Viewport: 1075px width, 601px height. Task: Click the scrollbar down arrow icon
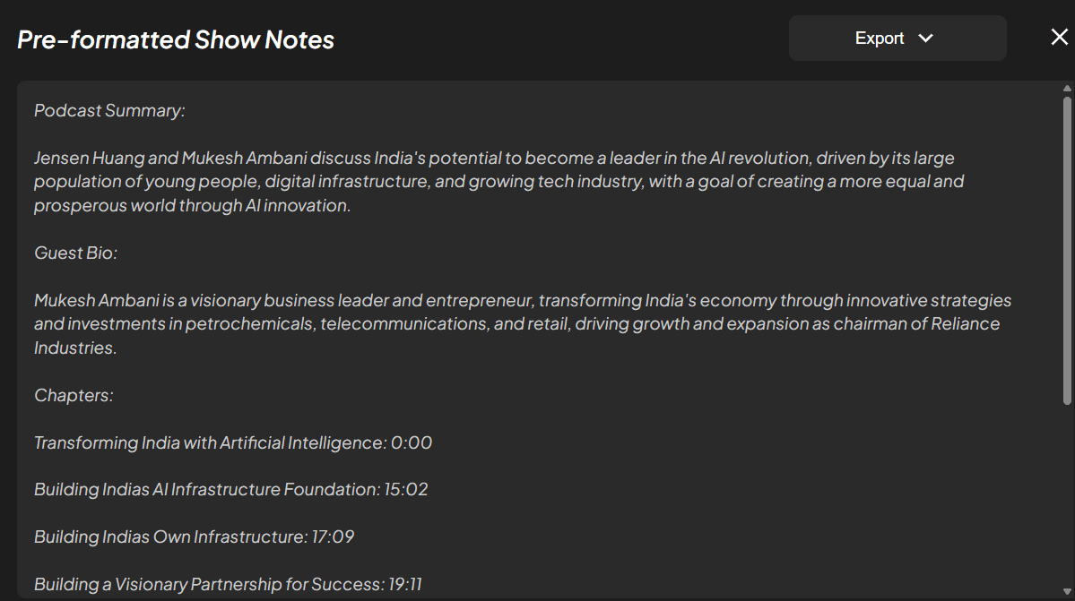tap(1066, 591)
